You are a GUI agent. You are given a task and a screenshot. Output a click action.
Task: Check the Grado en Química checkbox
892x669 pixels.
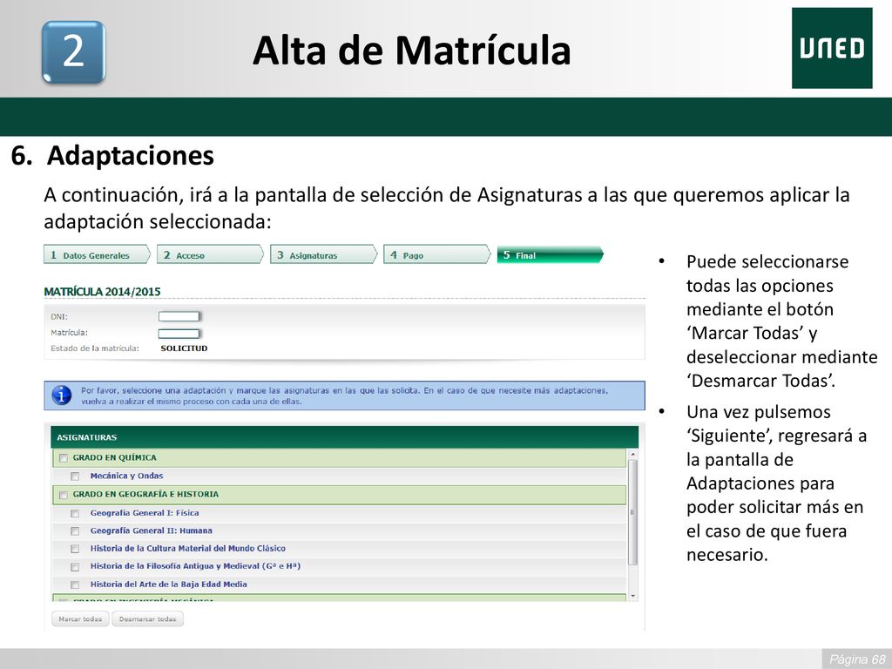tap(63, 458)
